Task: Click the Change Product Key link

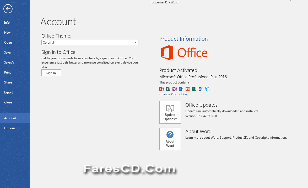Action: tap(174, 94)
